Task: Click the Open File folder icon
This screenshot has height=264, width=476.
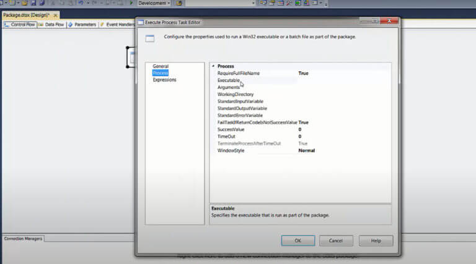Action: click(25, 3)
